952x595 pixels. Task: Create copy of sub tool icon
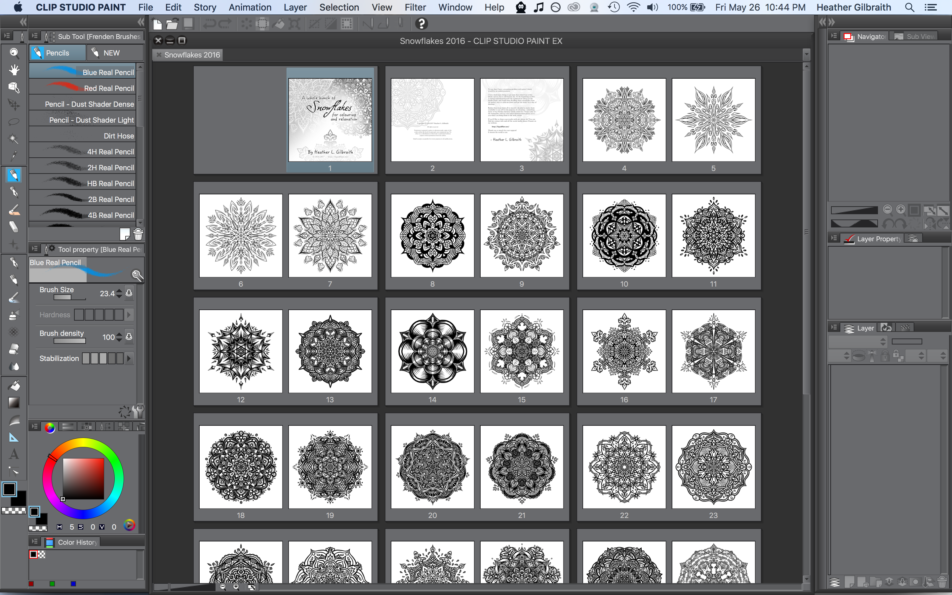point(125,234)
